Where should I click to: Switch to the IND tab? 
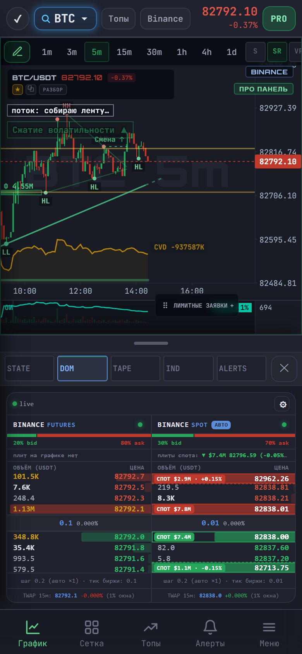[x=188, y=368]
